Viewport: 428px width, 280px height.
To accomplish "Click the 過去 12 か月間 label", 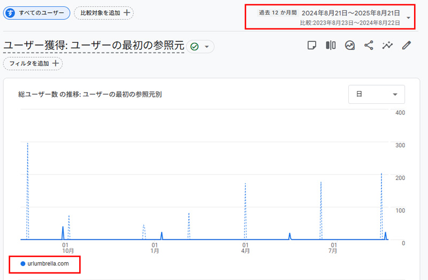I will 278,12.
